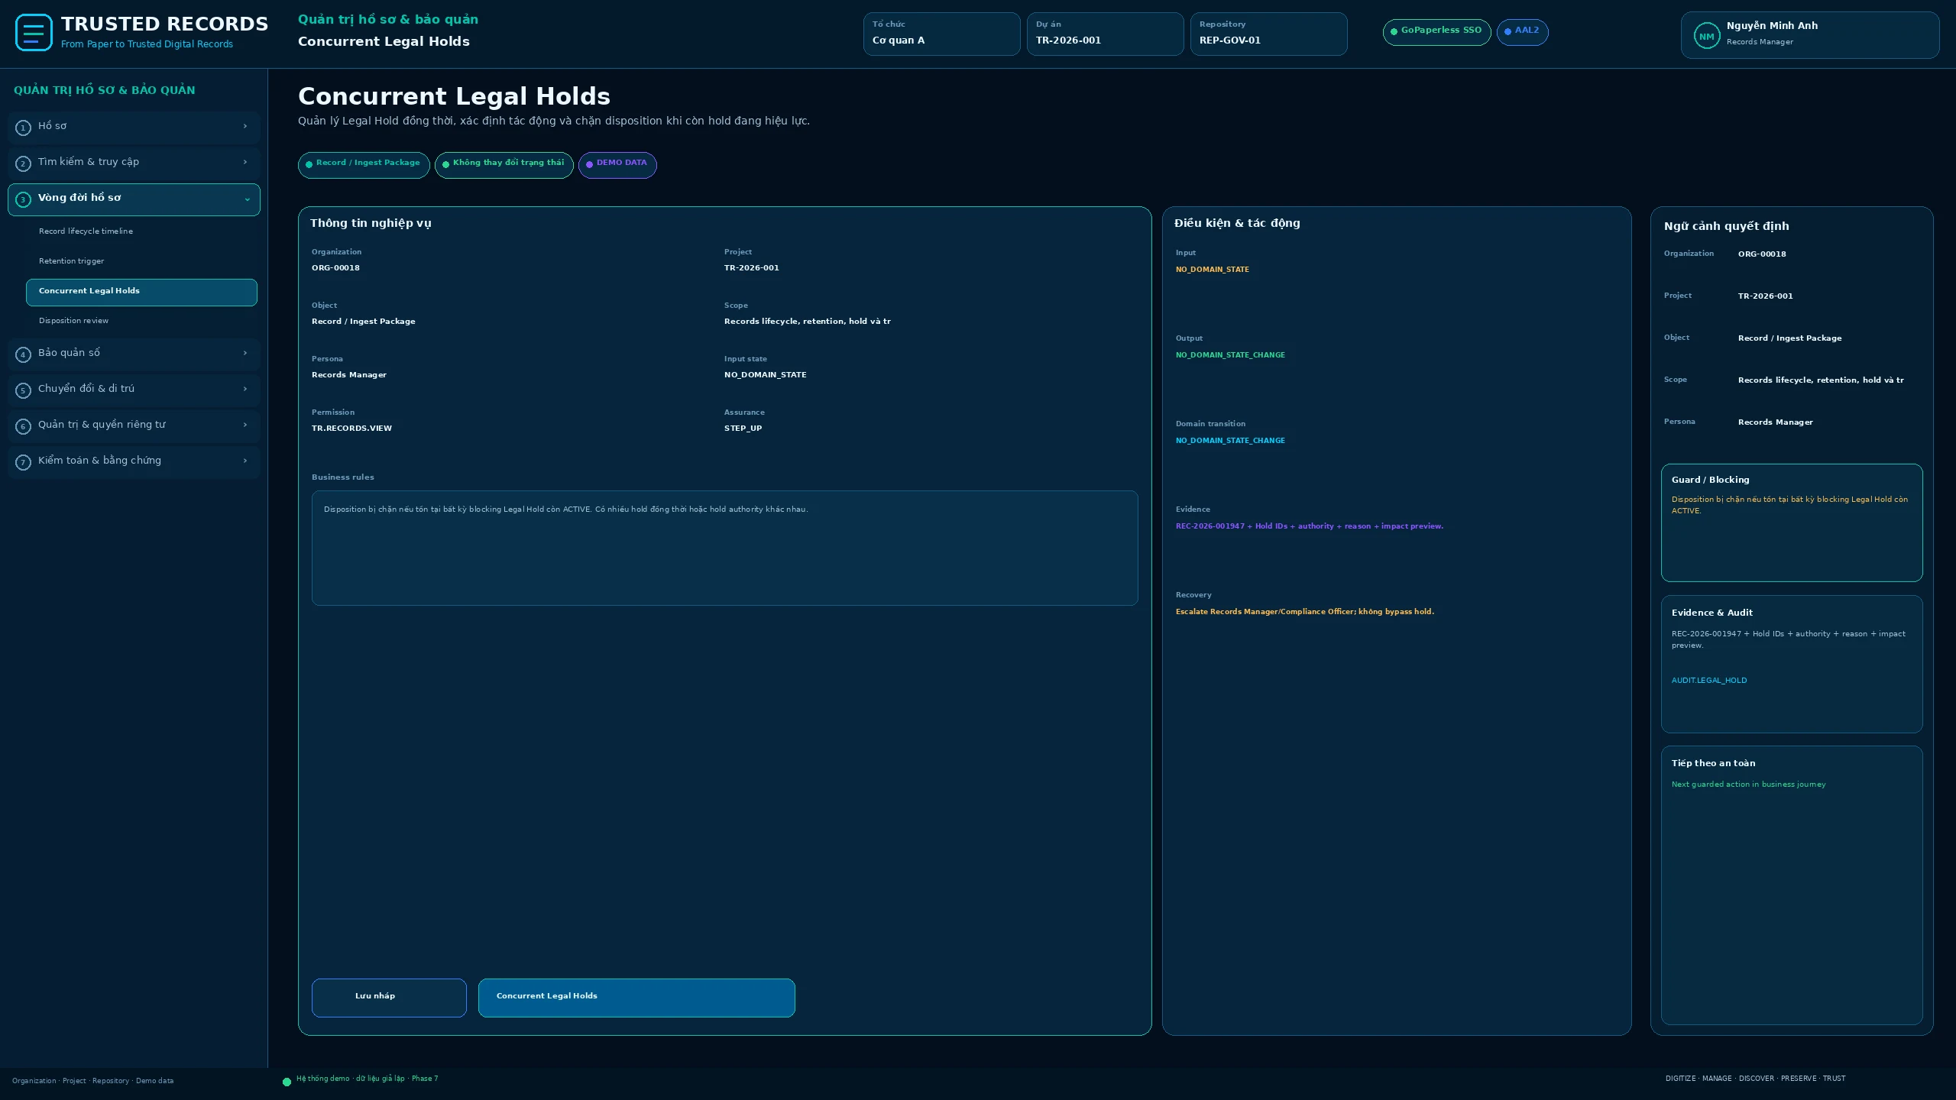The width and height of the screenshot is (1956, 1100).
Task: Click the Không thay đổi trạng thái chip
Action: coord(504,165)
